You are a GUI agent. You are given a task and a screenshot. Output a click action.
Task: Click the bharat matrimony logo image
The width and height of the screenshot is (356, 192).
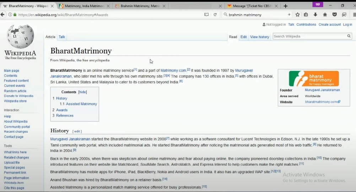click(314, 78)
